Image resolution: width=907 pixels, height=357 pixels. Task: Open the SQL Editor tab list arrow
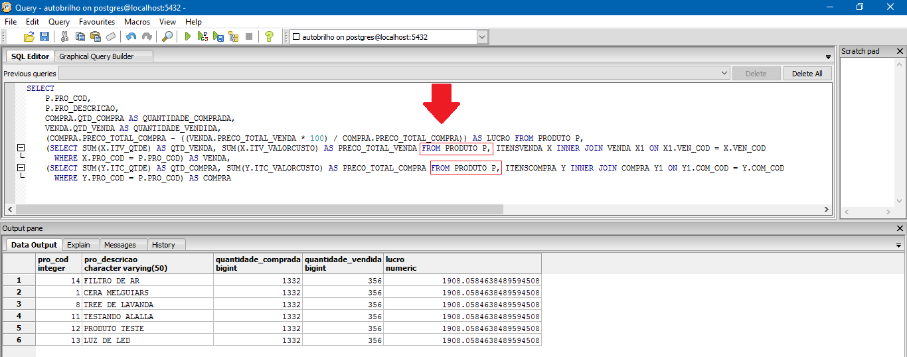click(828, 57)
